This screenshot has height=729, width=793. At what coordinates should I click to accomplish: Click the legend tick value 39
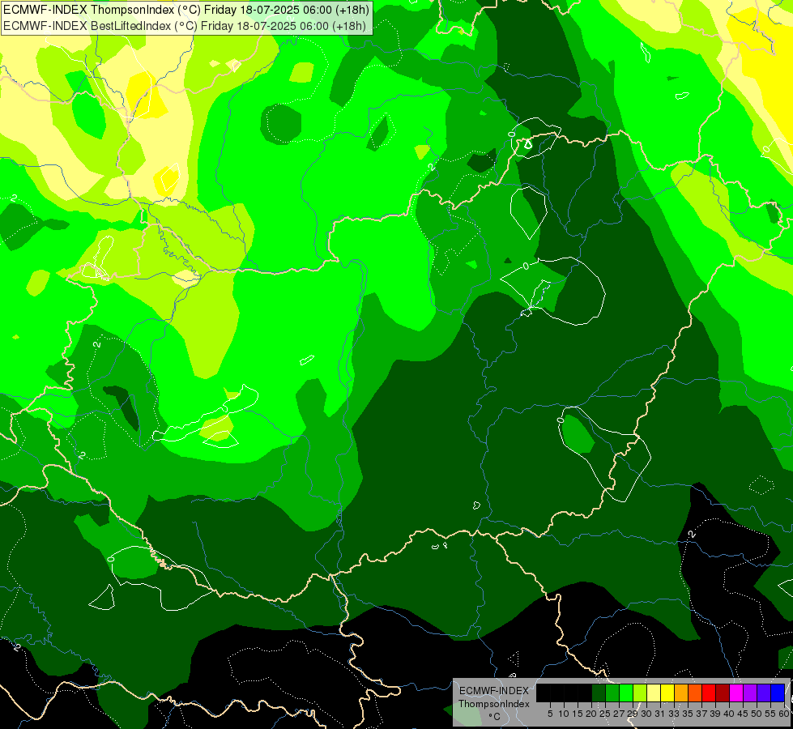pyautogui.click(x=715, y=714)
